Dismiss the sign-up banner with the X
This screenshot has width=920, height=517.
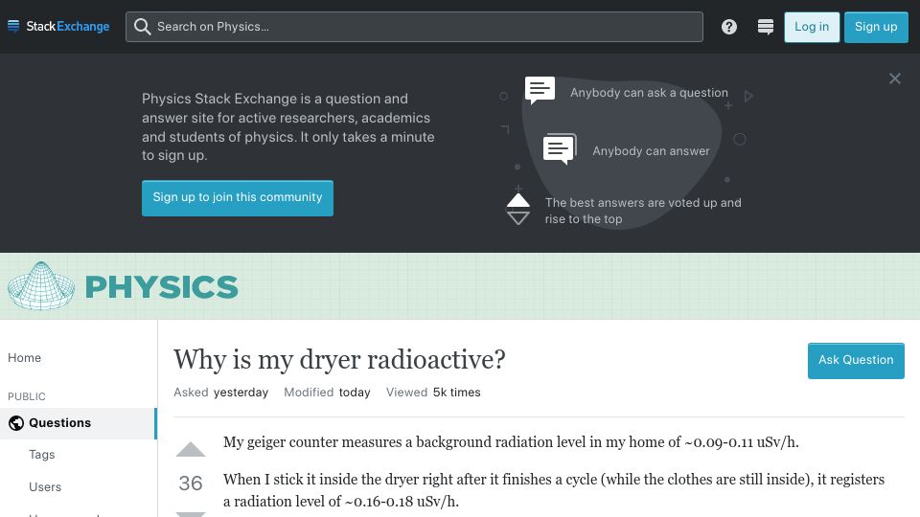coord(894,79)
